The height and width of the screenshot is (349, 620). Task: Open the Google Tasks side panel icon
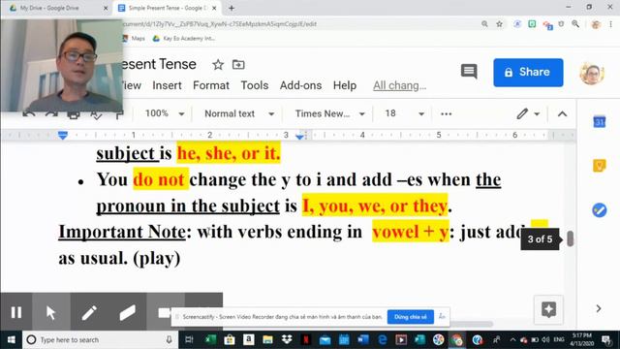tap(600, 209)
